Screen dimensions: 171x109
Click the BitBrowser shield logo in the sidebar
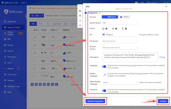(x=6, y=12)
